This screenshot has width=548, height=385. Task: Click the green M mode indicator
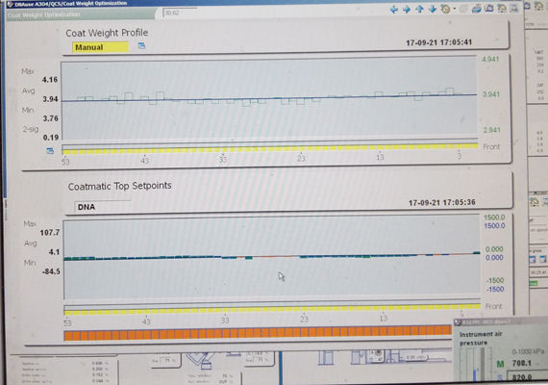pos(500,365)
